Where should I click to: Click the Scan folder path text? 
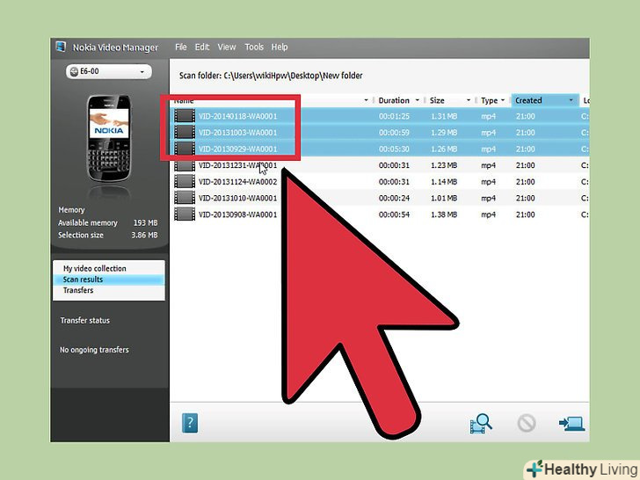click(271, 76)
